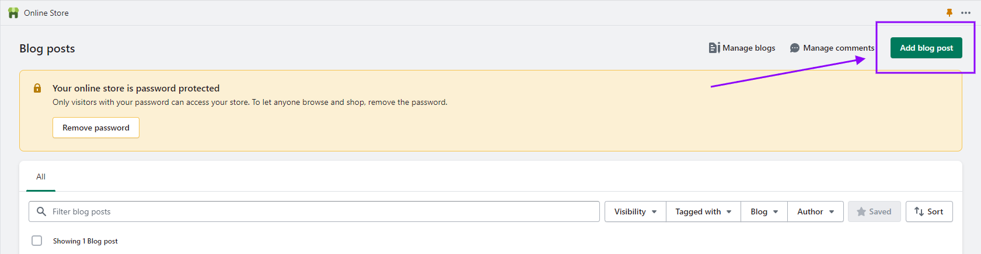Open the Author filter dropdown
The height and width of the screenshot is (254, 981).
coord(816,211)
